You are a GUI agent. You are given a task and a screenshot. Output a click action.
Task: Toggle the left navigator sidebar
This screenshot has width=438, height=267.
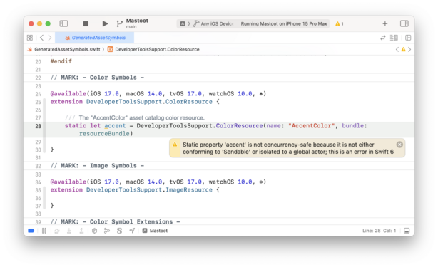pyautogui.click(x=63, y=23)
